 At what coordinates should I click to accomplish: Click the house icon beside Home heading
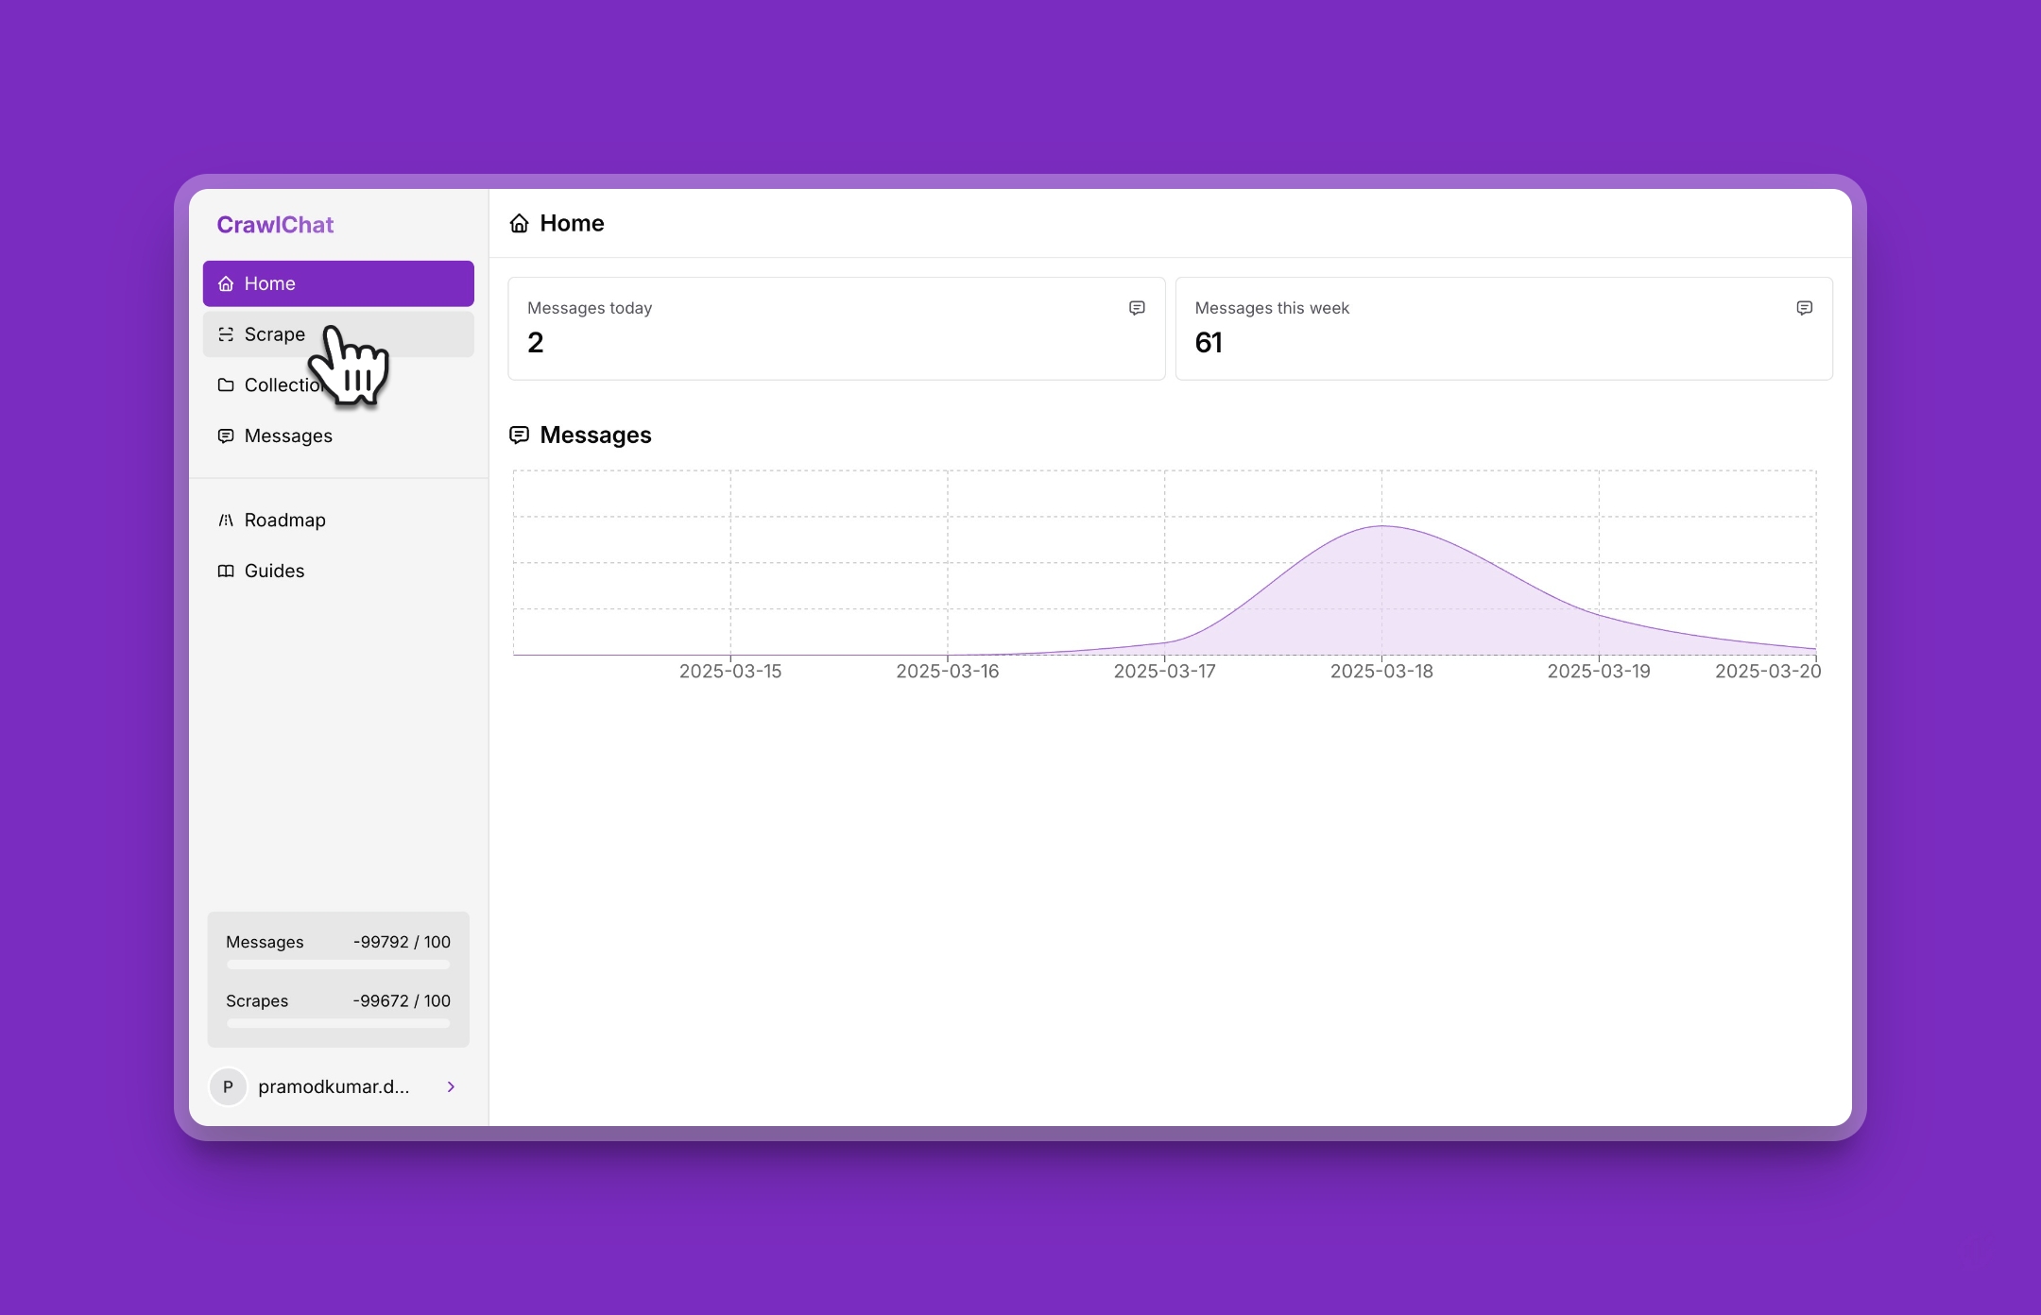click(519, 224)
